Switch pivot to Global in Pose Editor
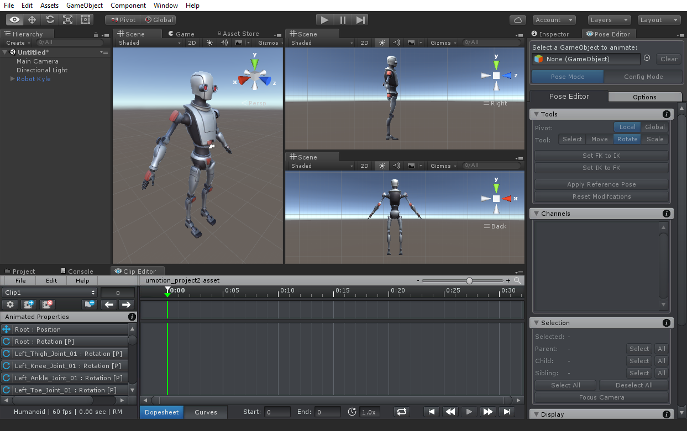 tap(655, 127)
